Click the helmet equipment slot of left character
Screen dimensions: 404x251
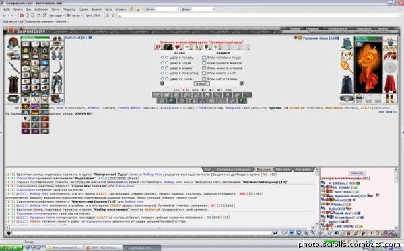tap(13, 43)
